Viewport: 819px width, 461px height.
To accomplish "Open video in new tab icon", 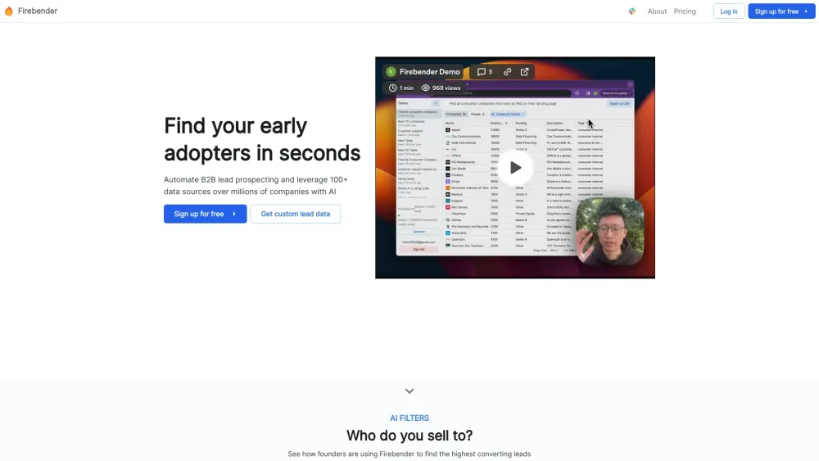I will (x=524, y=72).
